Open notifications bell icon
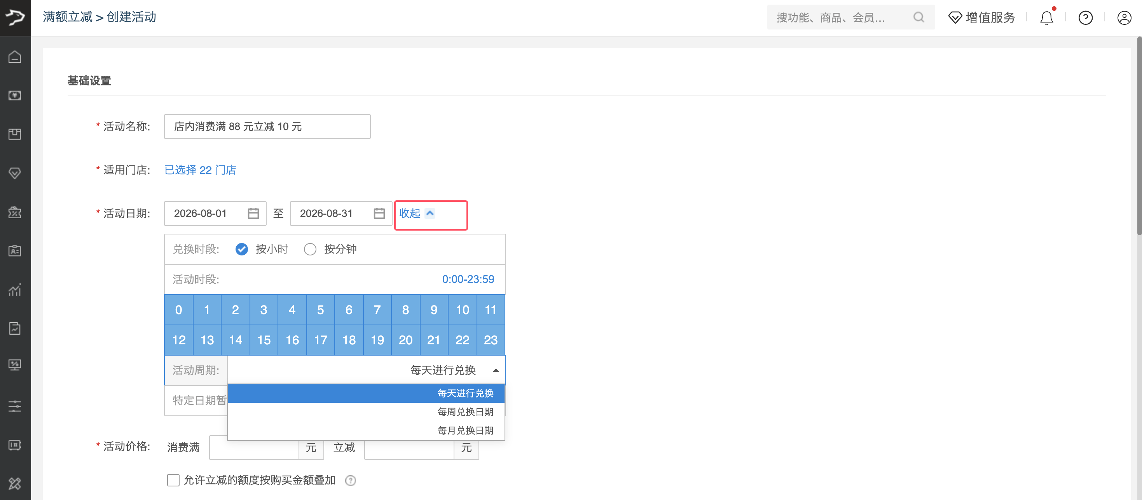Viewport: 1142px width, 500px height. [1047, 18]
